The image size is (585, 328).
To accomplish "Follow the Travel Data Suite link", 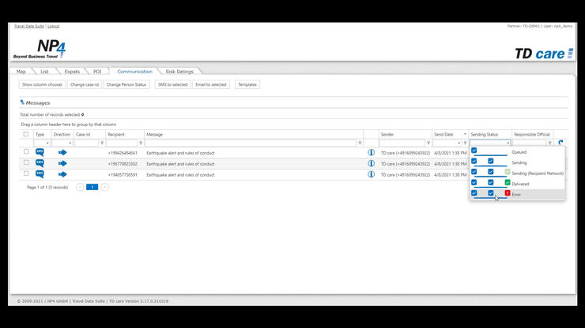I will [x=29, y=26].
